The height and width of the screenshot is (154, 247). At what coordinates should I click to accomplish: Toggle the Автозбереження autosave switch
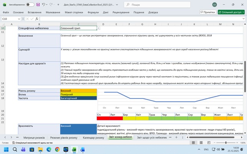point(30,5)
